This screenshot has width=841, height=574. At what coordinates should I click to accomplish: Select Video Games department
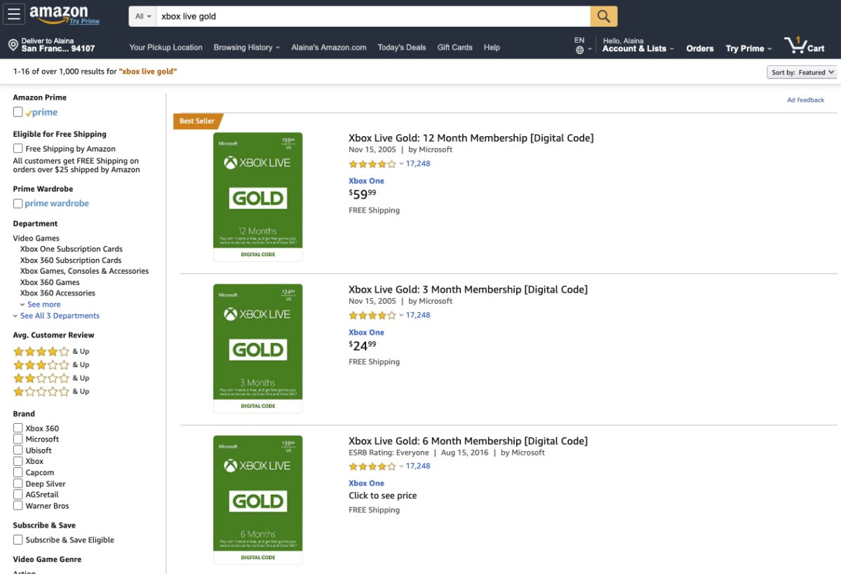tap(36, 238)
